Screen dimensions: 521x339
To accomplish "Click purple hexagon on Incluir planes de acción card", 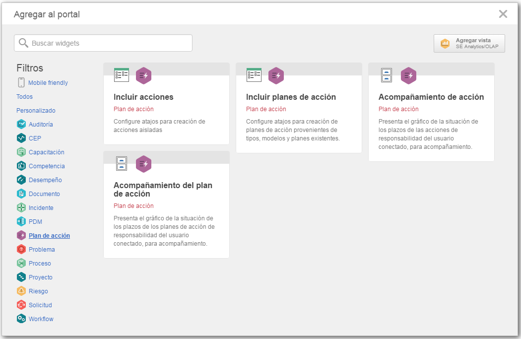I will (276, 76).
